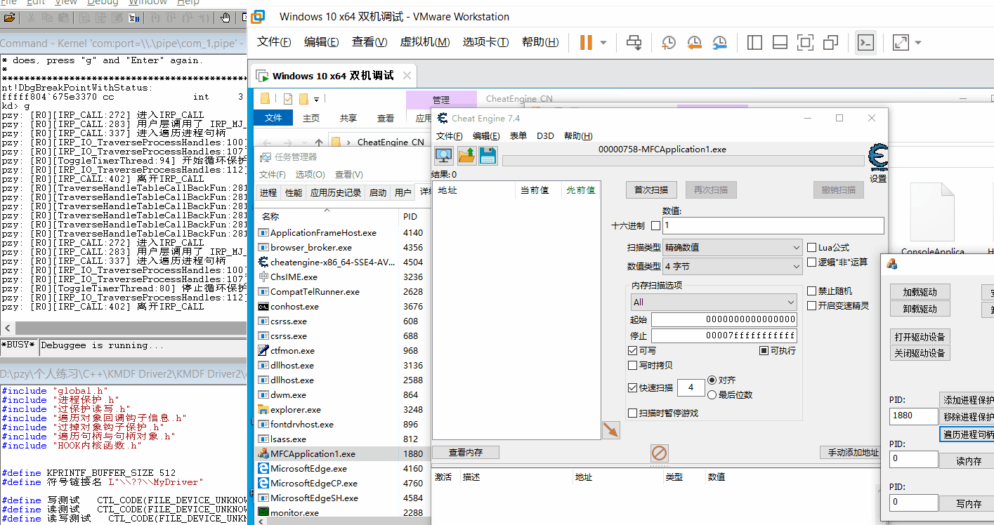Toggle VMware sidebar library view icon

(x=754, y=43)
